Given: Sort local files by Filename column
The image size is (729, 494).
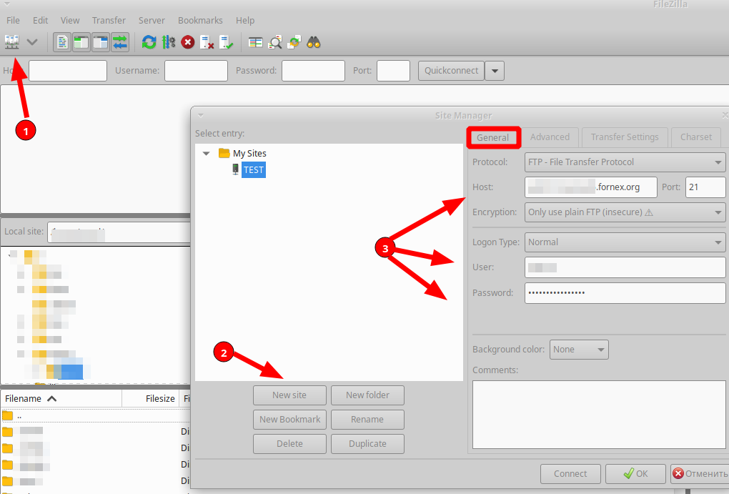Looking at the screenshot, I should pos(61,399).
